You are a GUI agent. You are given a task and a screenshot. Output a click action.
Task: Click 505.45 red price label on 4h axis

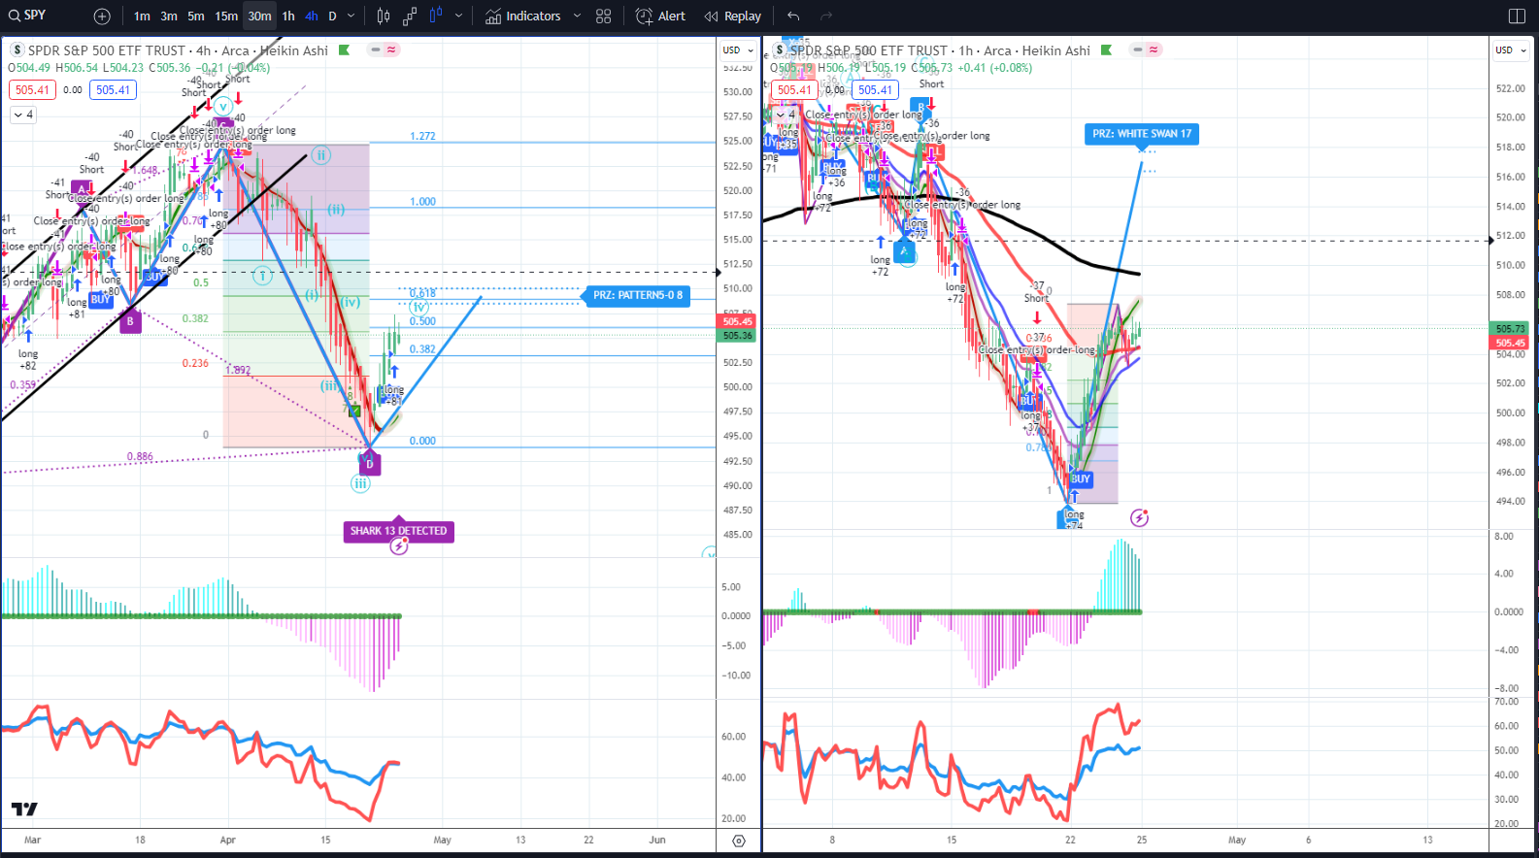tap(737, 321)
